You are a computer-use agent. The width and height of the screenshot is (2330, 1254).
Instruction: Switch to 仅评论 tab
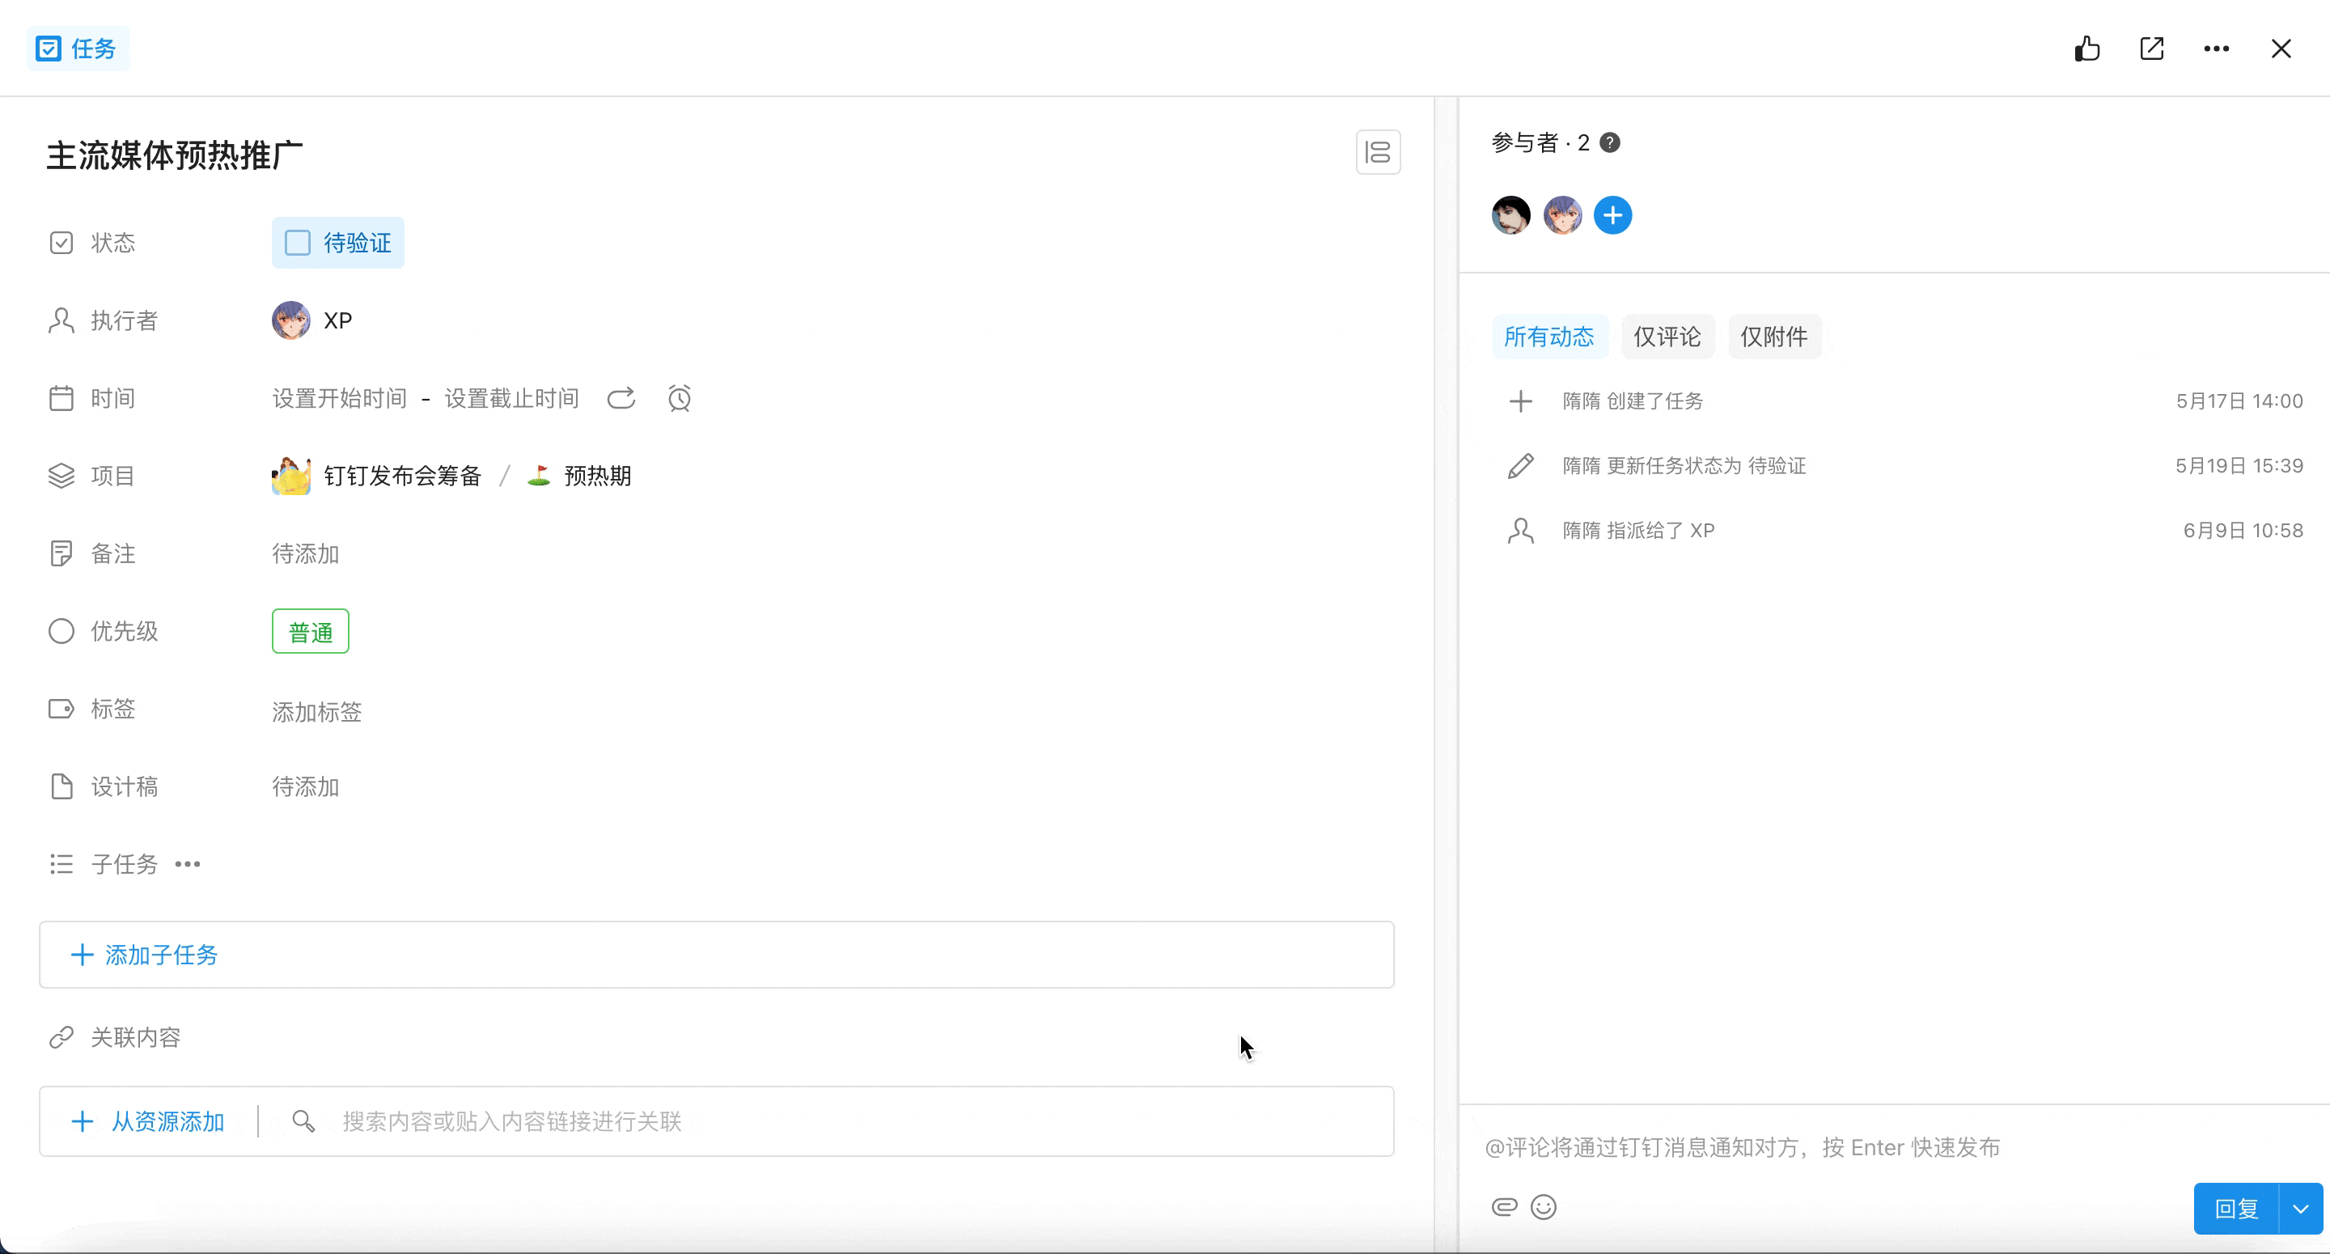[1667, 337]
